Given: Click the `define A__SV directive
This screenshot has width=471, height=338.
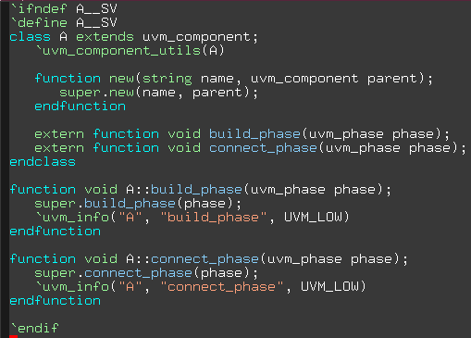Looking at the screenshot, I should (x=64, y=23).
